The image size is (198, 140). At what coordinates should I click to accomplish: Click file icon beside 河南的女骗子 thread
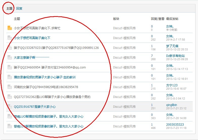pos(10,87)
